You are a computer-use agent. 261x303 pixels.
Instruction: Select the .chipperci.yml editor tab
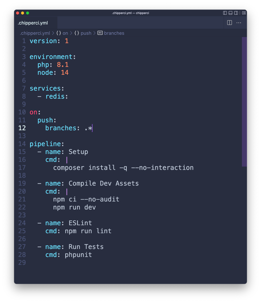[x=33, y=23]
